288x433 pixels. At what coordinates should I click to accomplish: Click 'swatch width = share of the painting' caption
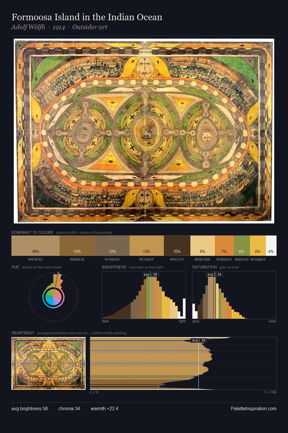pyautogui.click(x=84, y=233)
